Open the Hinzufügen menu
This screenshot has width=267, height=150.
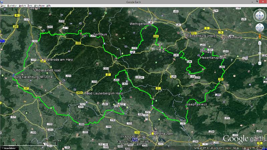coord(40,6)
